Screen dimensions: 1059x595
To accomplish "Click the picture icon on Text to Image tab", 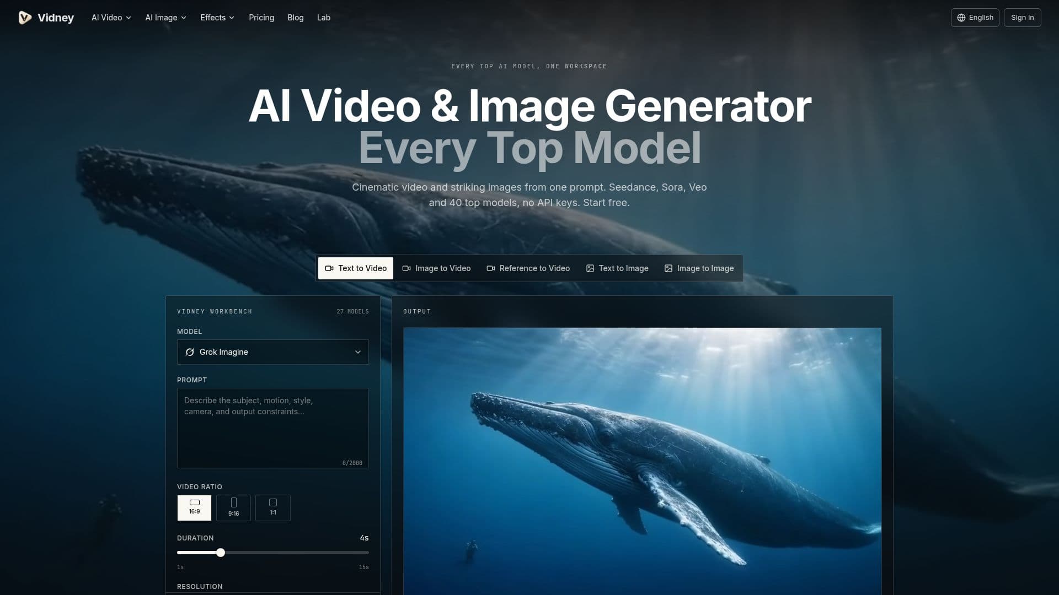I will (590, 268).
